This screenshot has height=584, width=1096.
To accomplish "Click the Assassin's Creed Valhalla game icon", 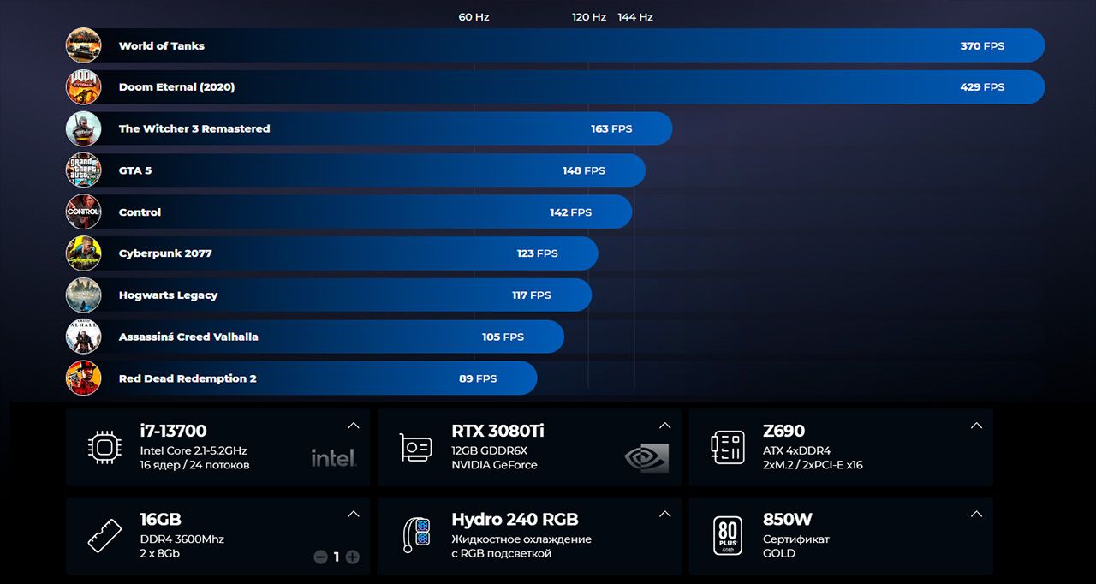I will [84, 337].
